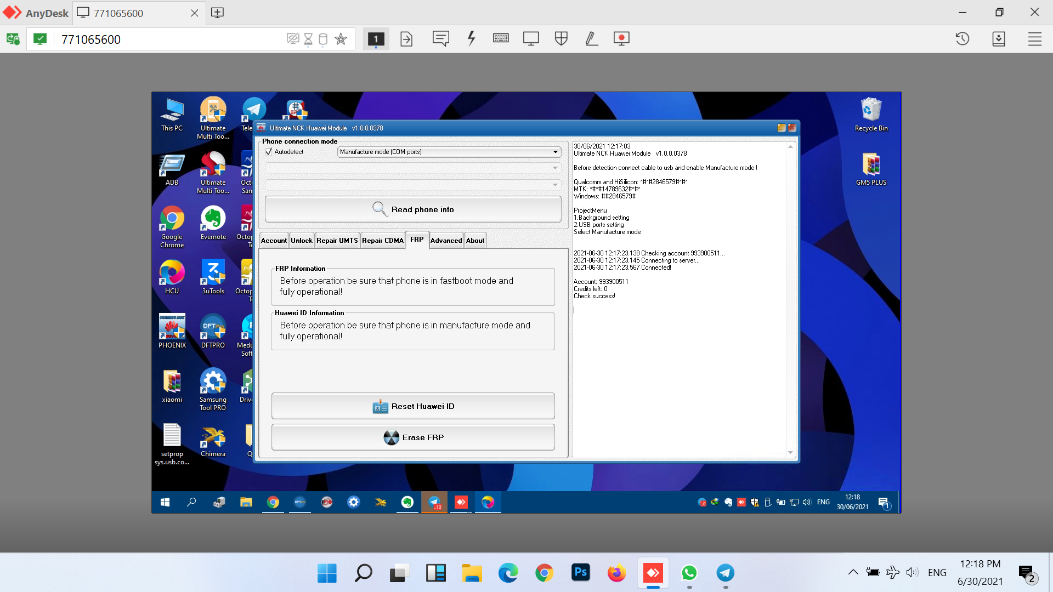
Task: Open the AnyDesk hamburger main menu
Action: click(1035, 39)
